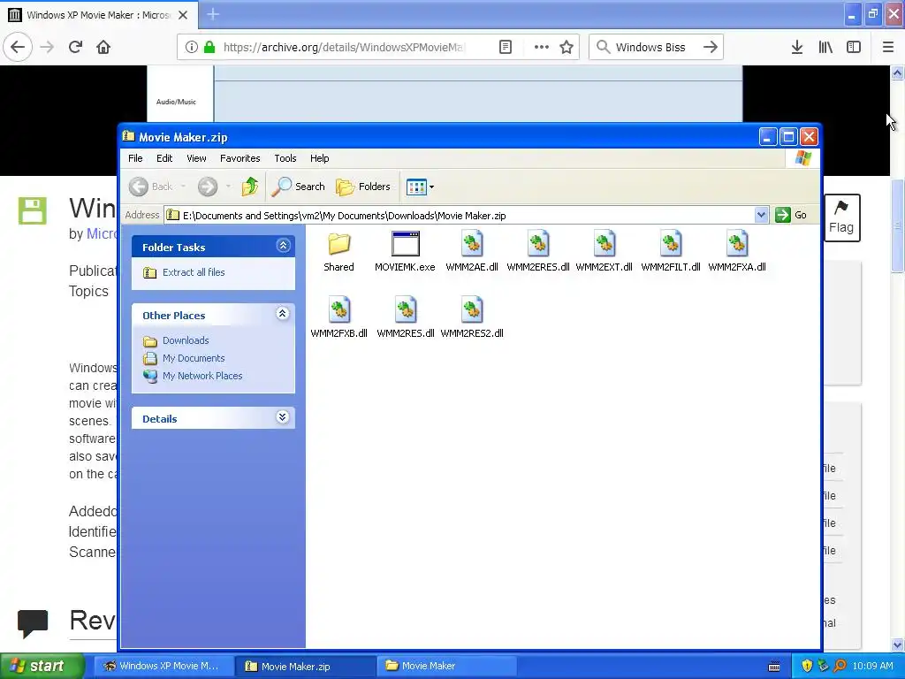
Task: Click the Start button
Action: tap(42, 666)
